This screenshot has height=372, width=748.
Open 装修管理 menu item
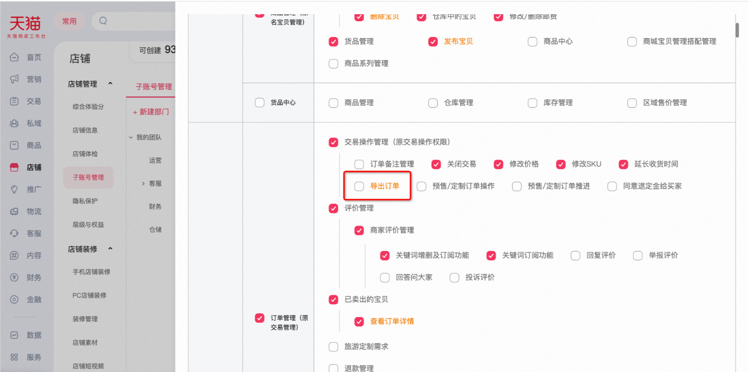click(x=85, y=319)
